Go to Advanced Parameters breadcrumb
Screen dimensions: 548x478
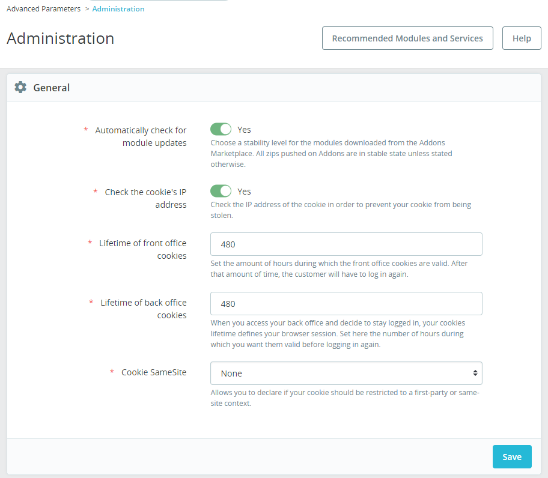click(43, 9)
